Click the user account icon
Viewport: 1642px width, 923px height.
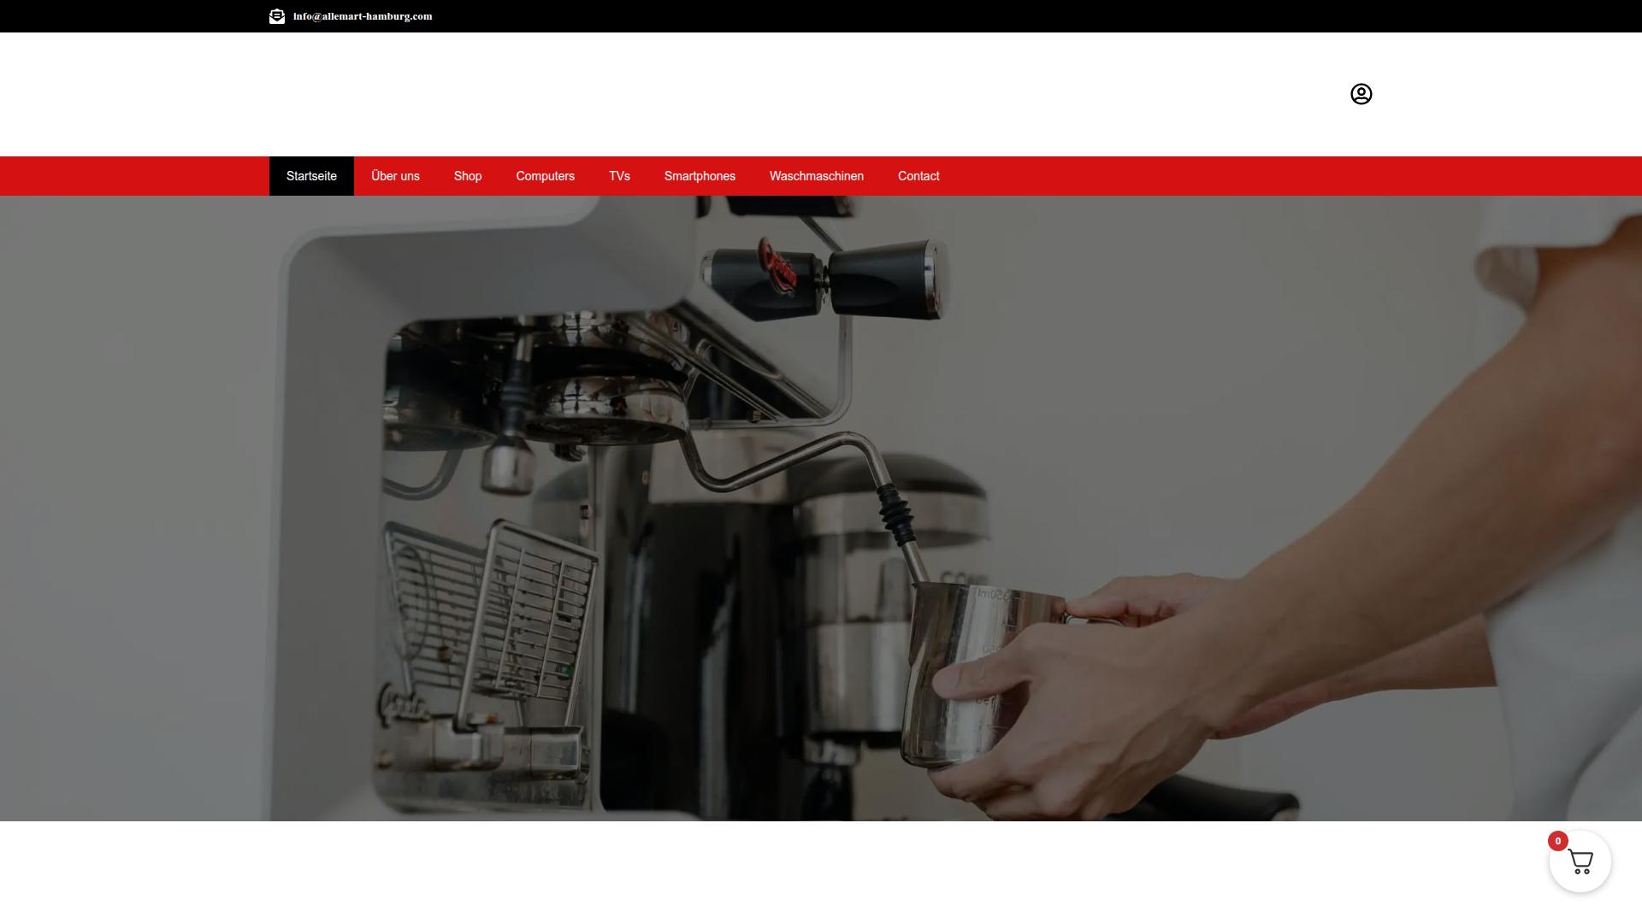[1361, 94]
